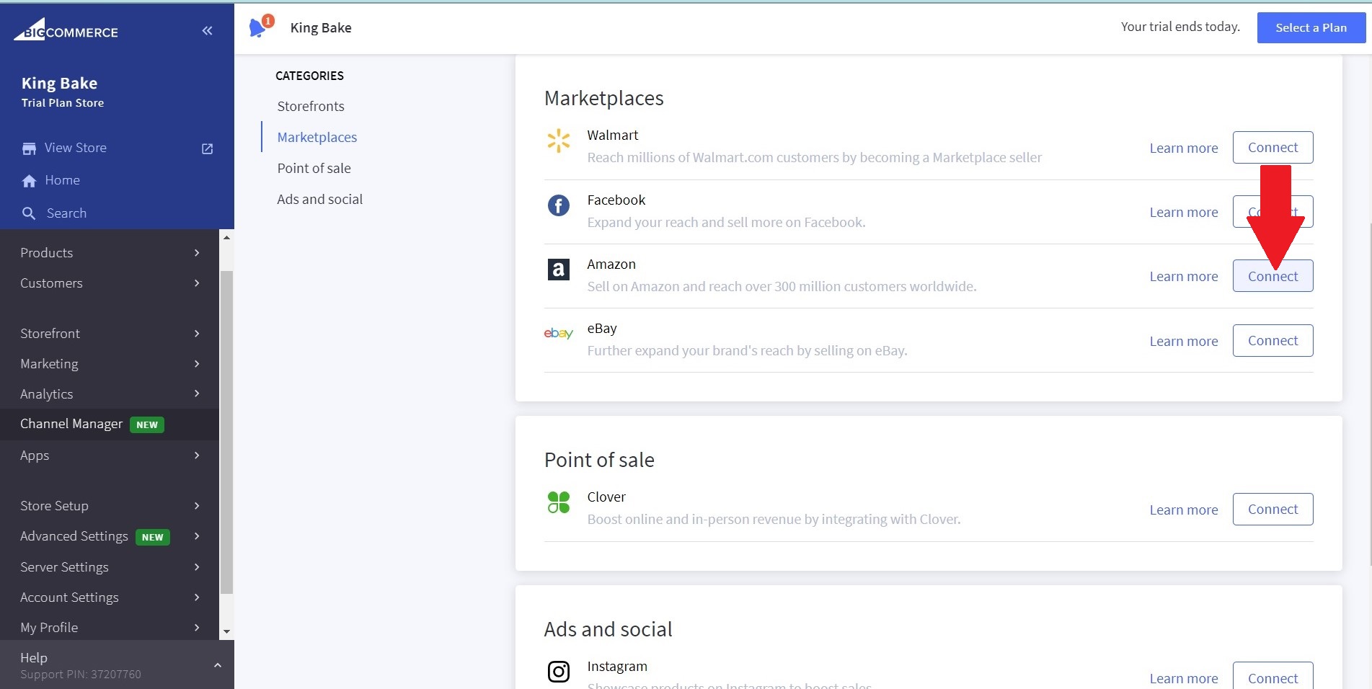Image resolution: width=1372 pixels, height=689 pixels.
Task: Click the Clover logo icon
Action: [x=558, y=502]
